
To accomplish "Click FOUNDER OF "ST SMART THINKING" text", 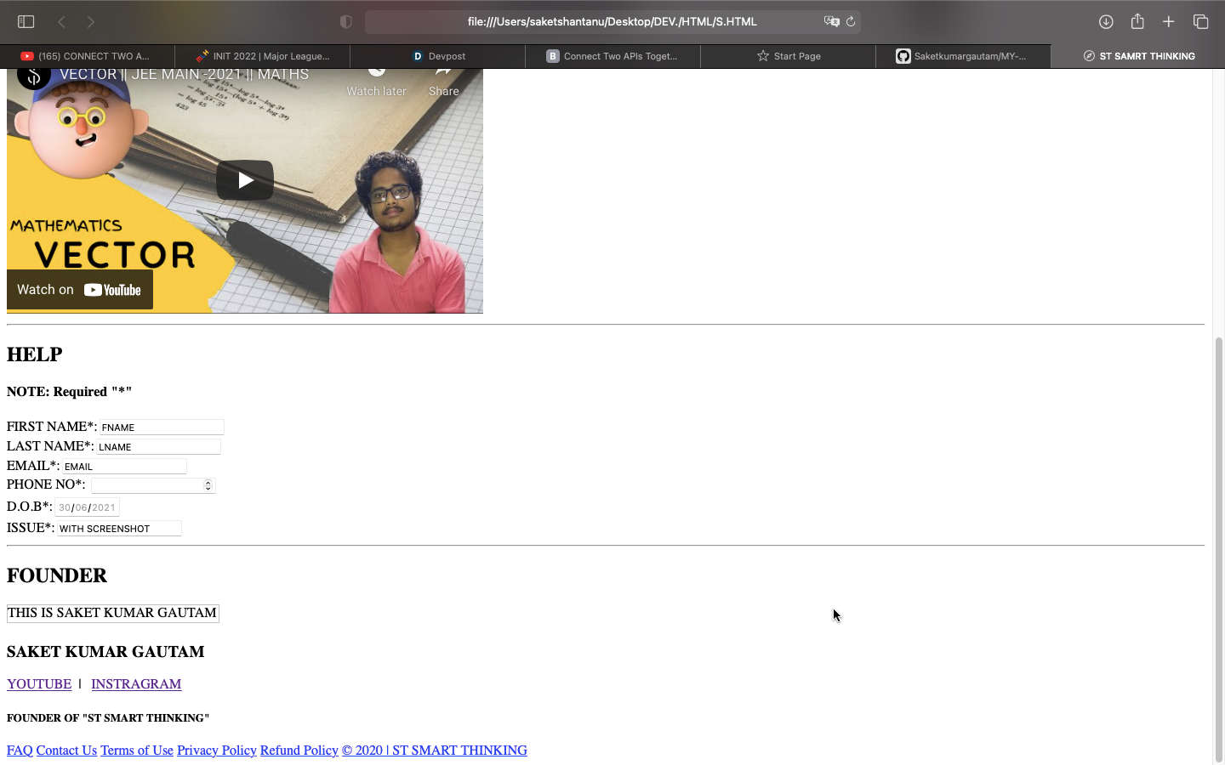I will pyautogui.click(x=108, y=718).
